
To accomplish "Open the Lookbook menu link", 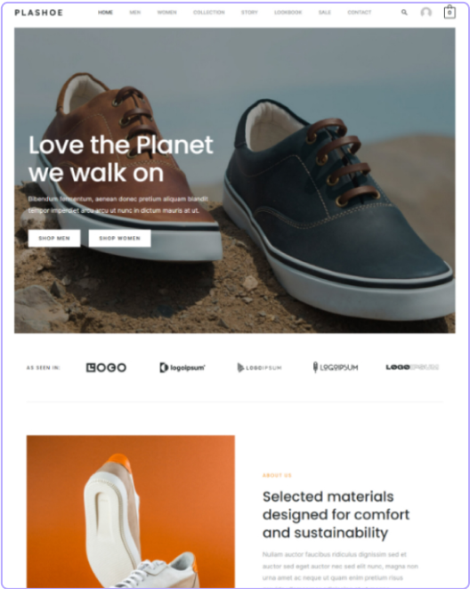I will pos(288,12).
